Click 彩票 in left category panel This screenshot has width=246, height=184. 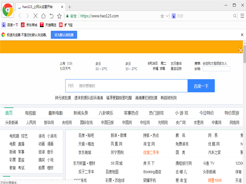pos(13,160)
